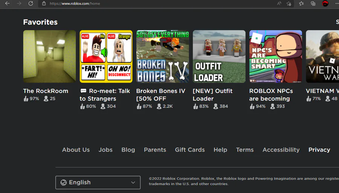Click the chat bubble icon before Ro-meet
This screenshot has height=193, width=339.
(x=83, y=91)
